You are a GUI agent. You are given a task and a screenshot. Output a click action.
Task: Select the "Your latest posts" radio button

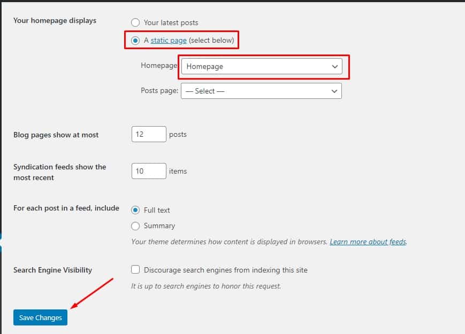click(x=135, y=22)
